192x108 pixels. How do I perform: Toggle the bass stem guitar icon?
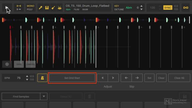tap(53, 8)
